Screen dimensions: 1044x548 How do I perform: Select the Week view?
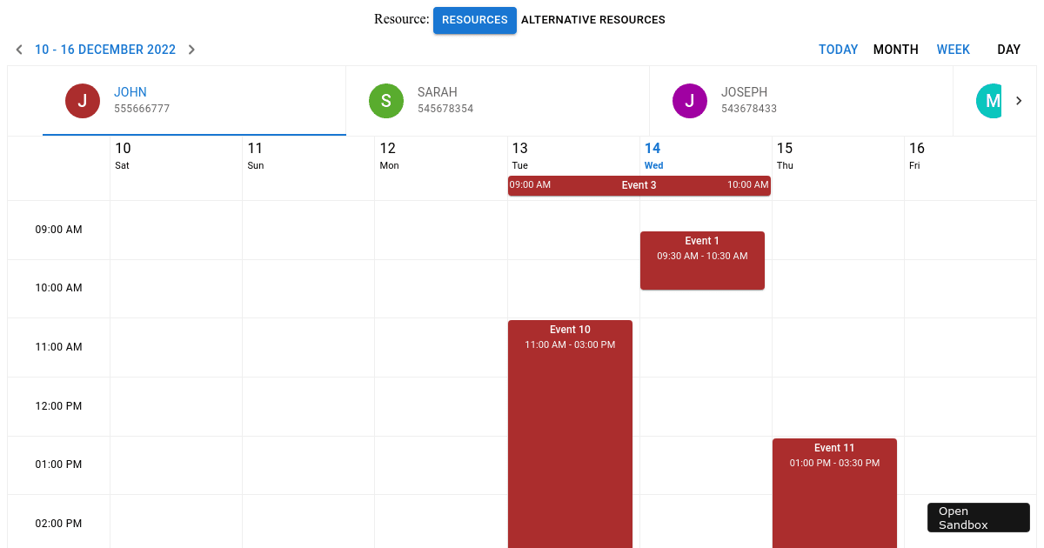coord(953,50)
